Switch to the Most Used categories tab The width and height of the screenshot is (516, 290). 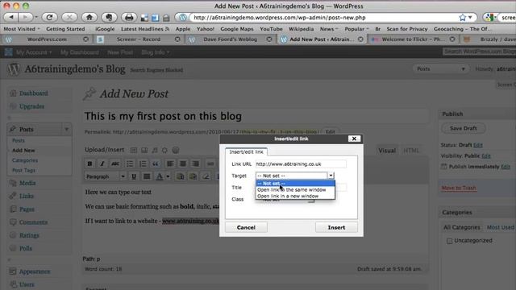click(500, 227)
